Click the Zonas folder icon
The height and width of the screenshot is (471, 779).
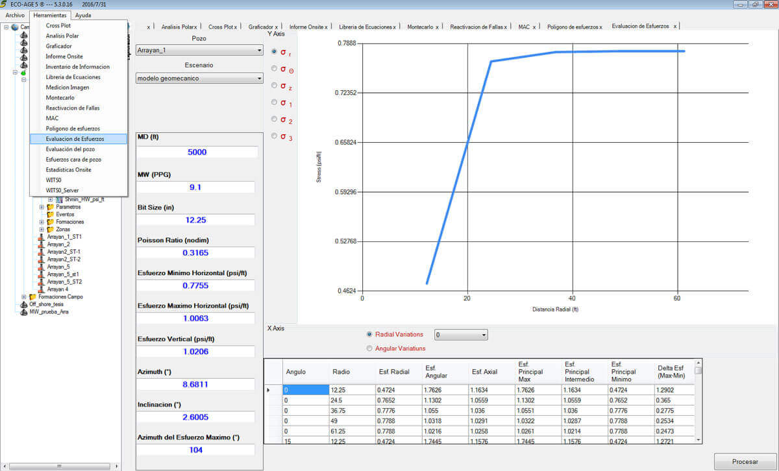click(51, 230)
